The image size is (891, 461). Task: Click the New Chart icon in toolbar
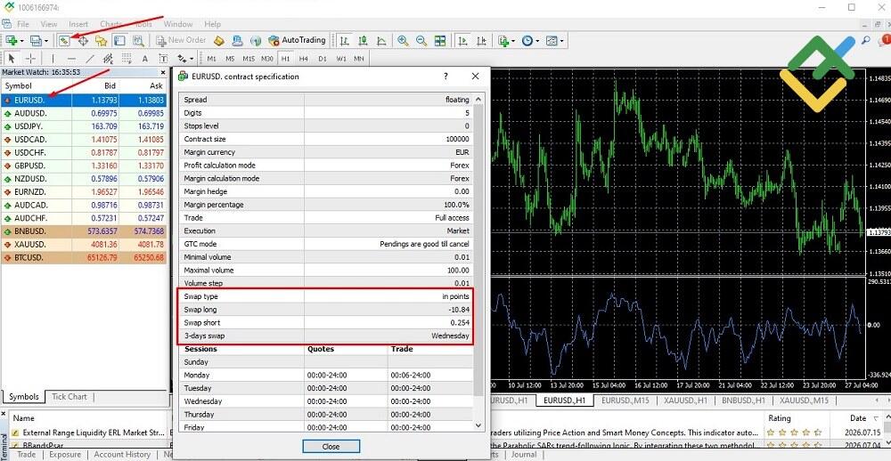11,40
